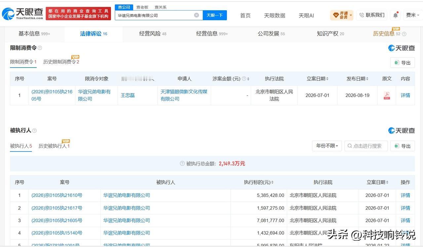Screen dimensions: 423x247
Task: Sort by 发布日期 column
Action: tap(367, 79)
